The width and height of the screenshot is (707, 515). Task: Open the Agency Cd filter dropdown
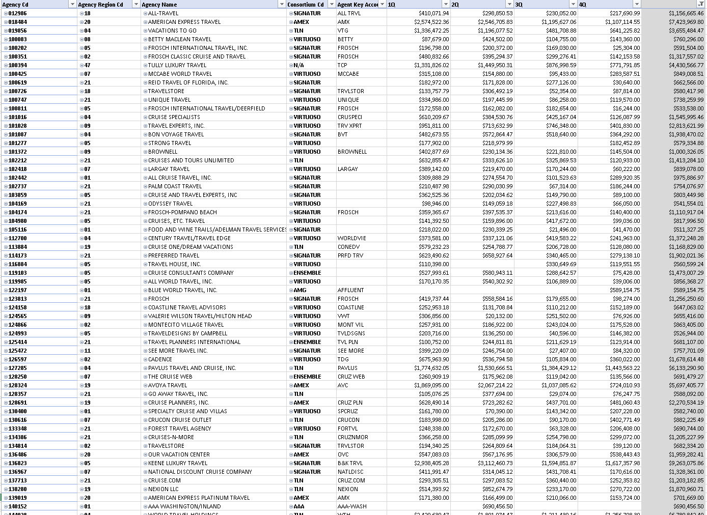[x=72, y=5]
